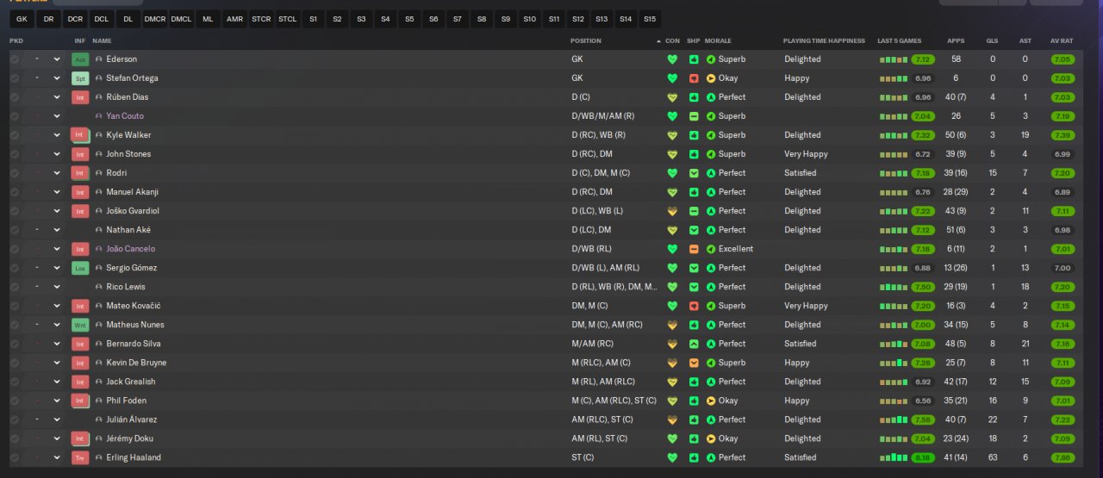1103x478 pixels.
Task: Click the condition heart for Matheus Nunes
Action: 673,325
